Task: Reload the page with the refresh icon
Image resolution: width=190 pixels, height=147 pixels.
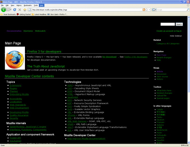Action: click(15, 10)
